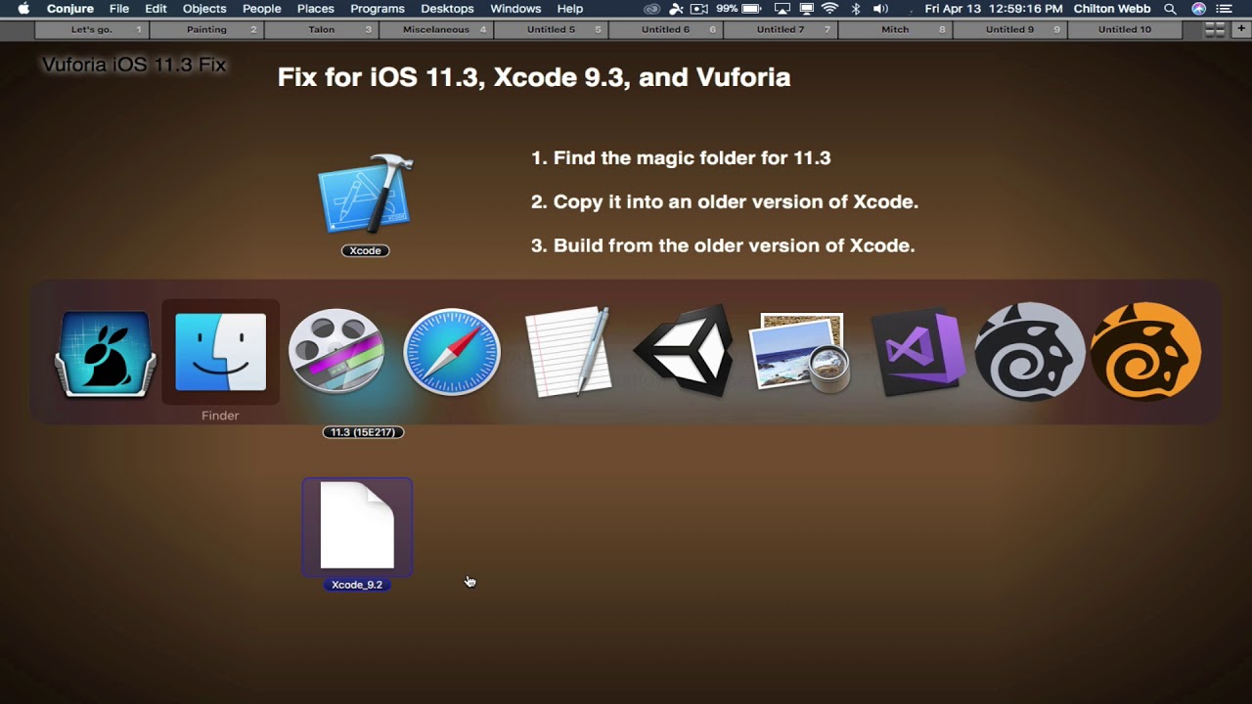The image size is (1252, 704).
Task: Show the tab grid overview icon
Action: coord(1215,29)
